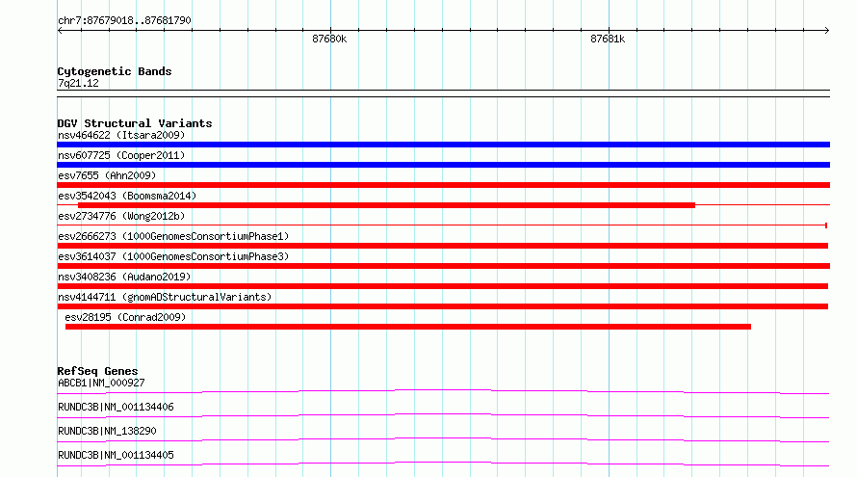857x477 pixels.
Task: Click the esv2734776 (Wong2012b) label
Action: [121, 216]
